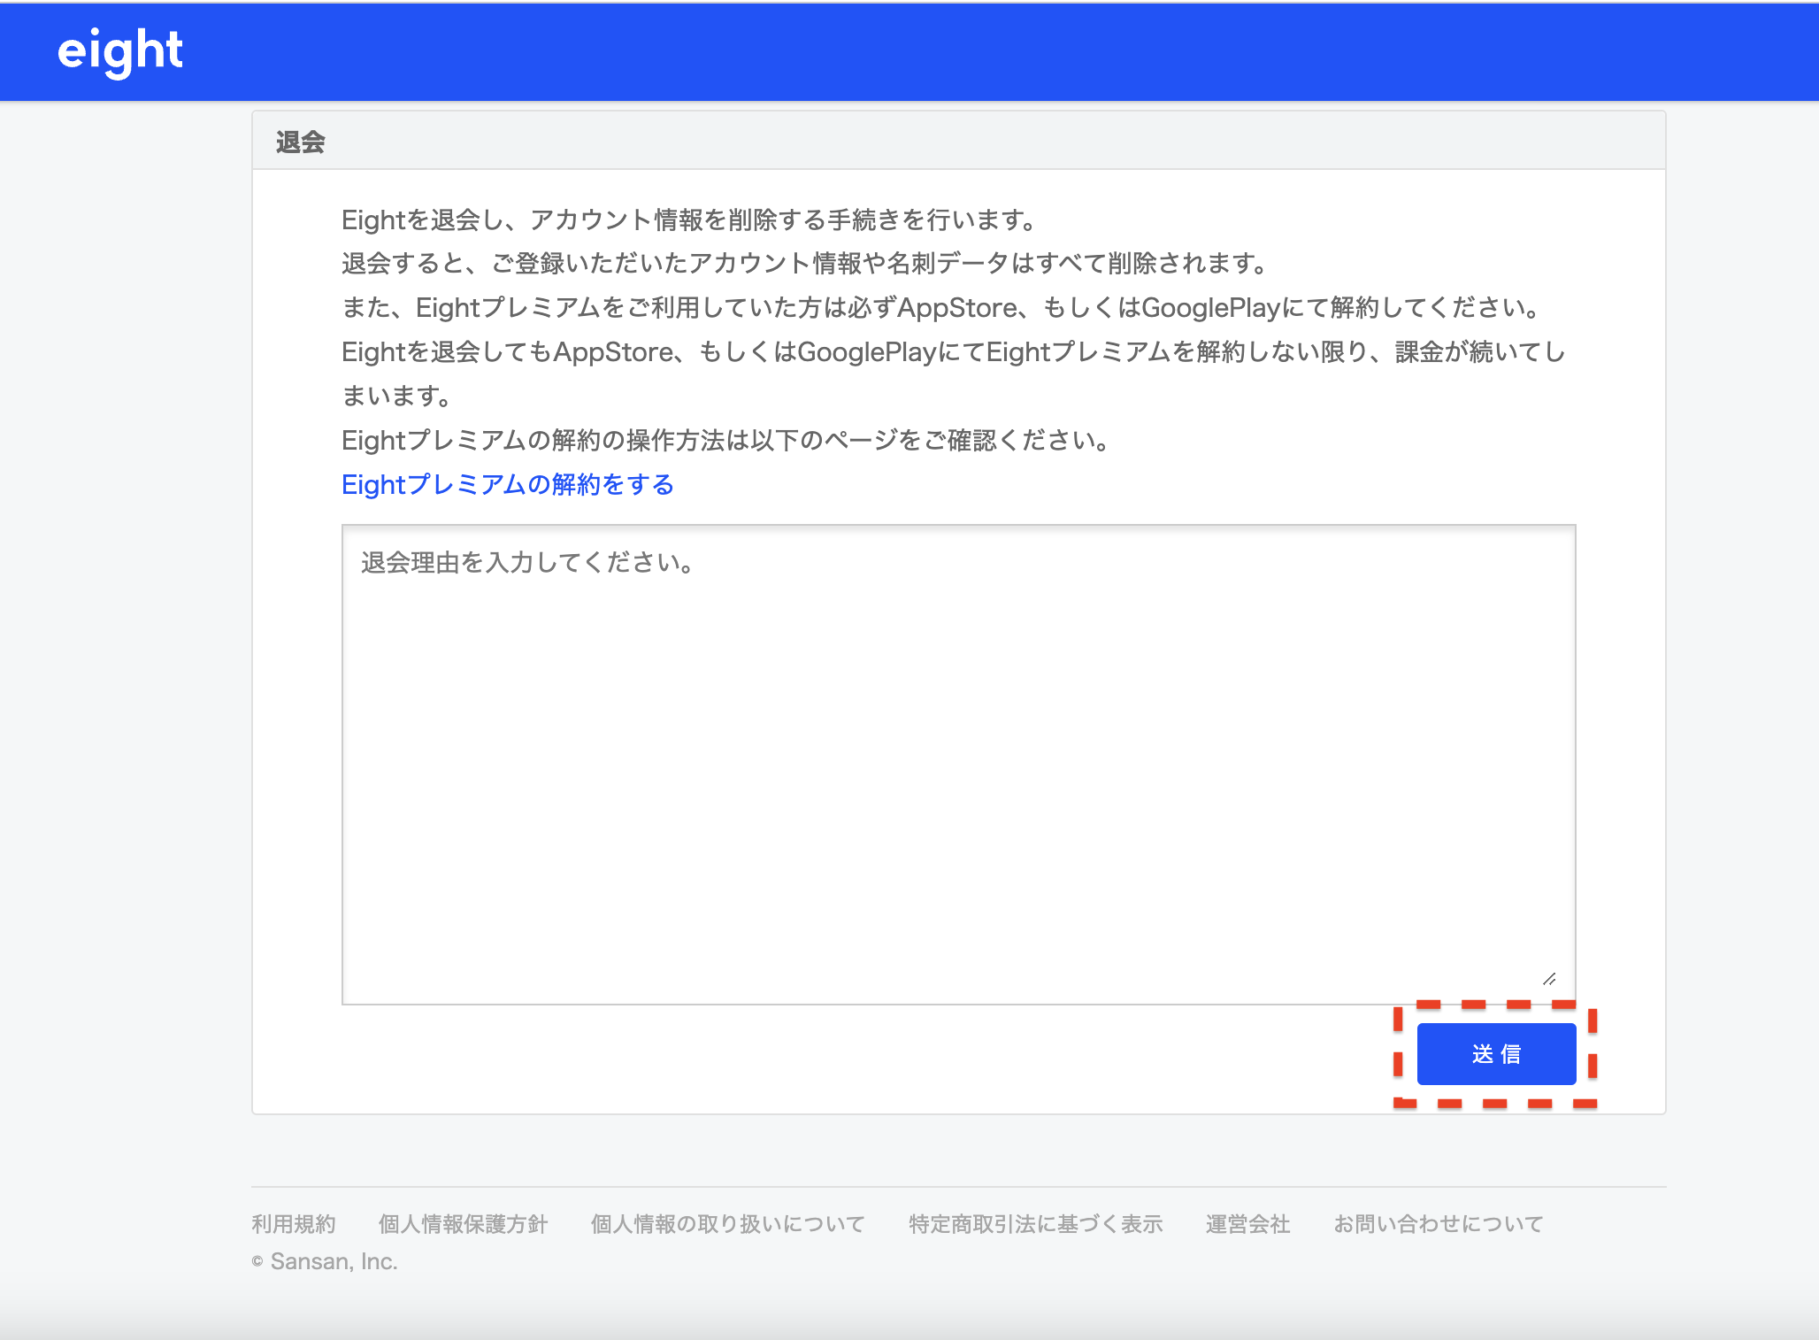1819x1340 pixels.
Task: Navigate home via the blue header logo
Action: [x=118, y=50]
